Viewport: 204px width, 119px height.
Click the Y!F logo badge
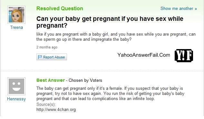point(184,55)
